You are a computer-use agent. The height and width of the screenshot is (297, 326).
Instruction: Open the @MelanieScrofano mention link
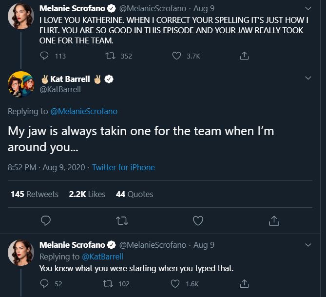[x=84, y=111]
